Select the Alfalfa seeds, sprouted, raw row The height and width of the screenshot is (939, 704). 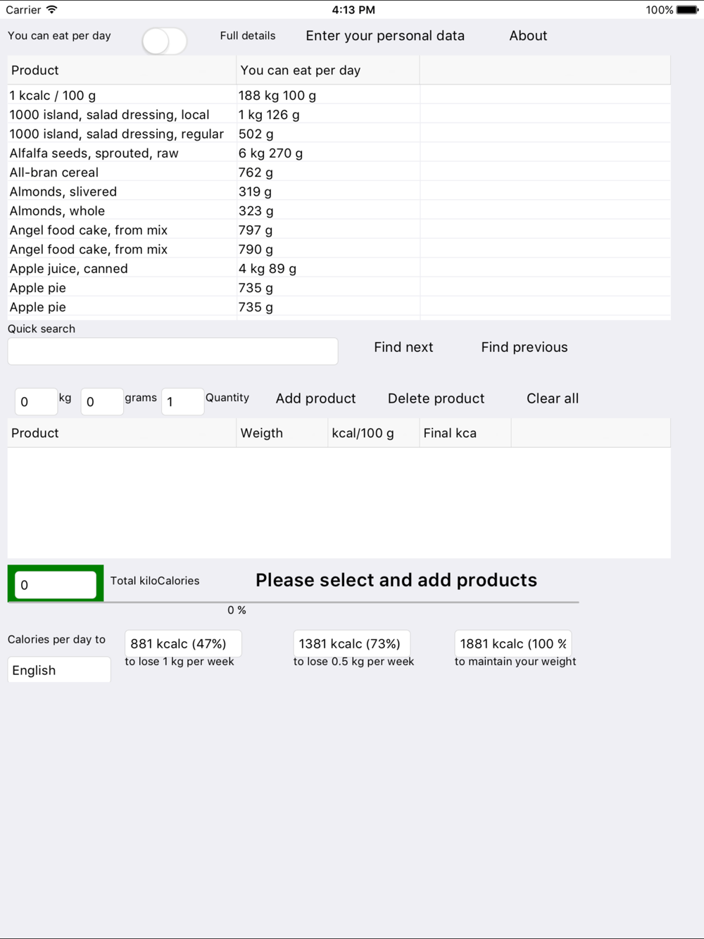[339, 153]
